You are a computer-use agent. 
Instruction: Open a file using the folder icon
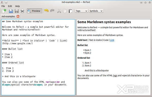(11, 11)
